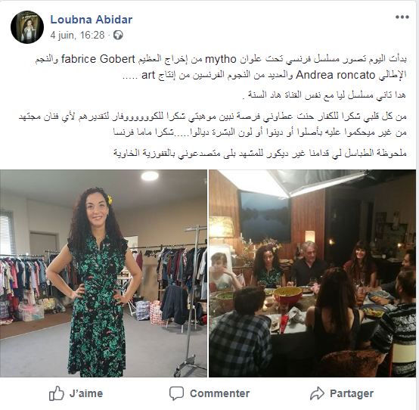Click the name 'fabrice Gobert' in the post
This screenshot has height=410, width=419.
tap(98, 59)
